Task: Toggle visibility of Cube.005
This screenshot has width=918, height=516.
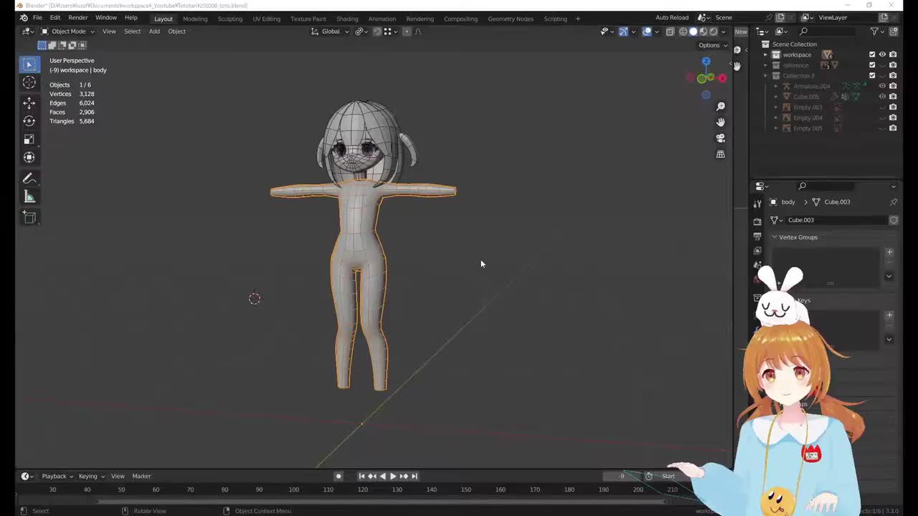Action: [x=882, y=97]
